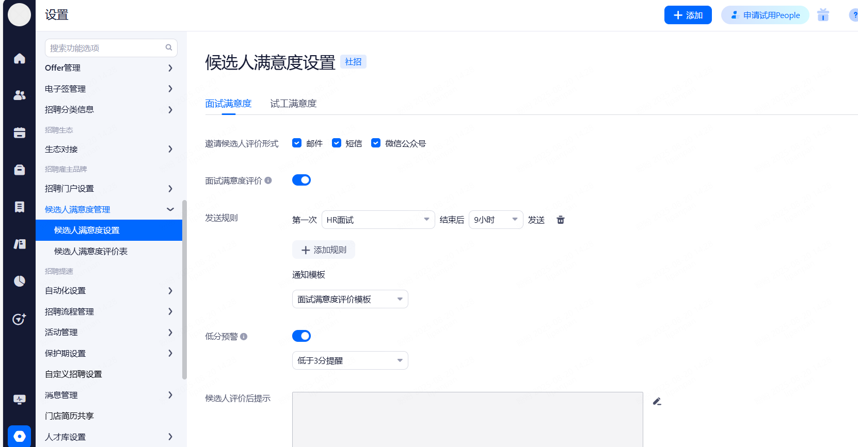Image resolution: width=858 pixels, height=447 pixels.
Task: Open the 低于3分提醒 dropdown
Action: point(350,360)
